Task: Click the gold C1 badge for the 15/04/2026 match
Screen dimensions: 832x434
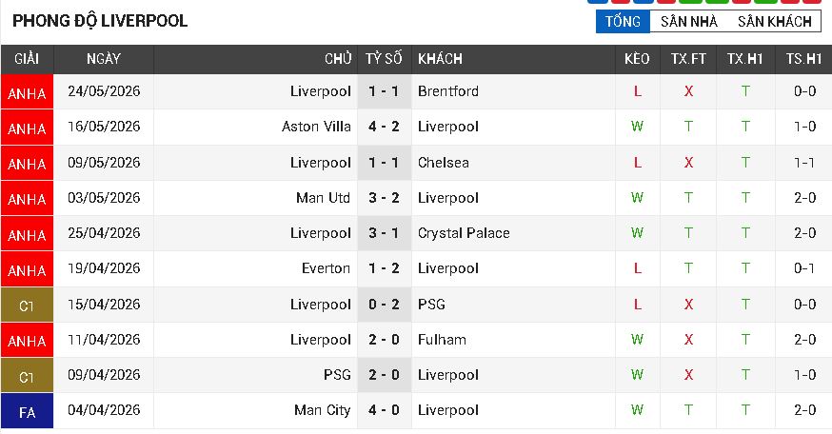Action: coord(27,305)
